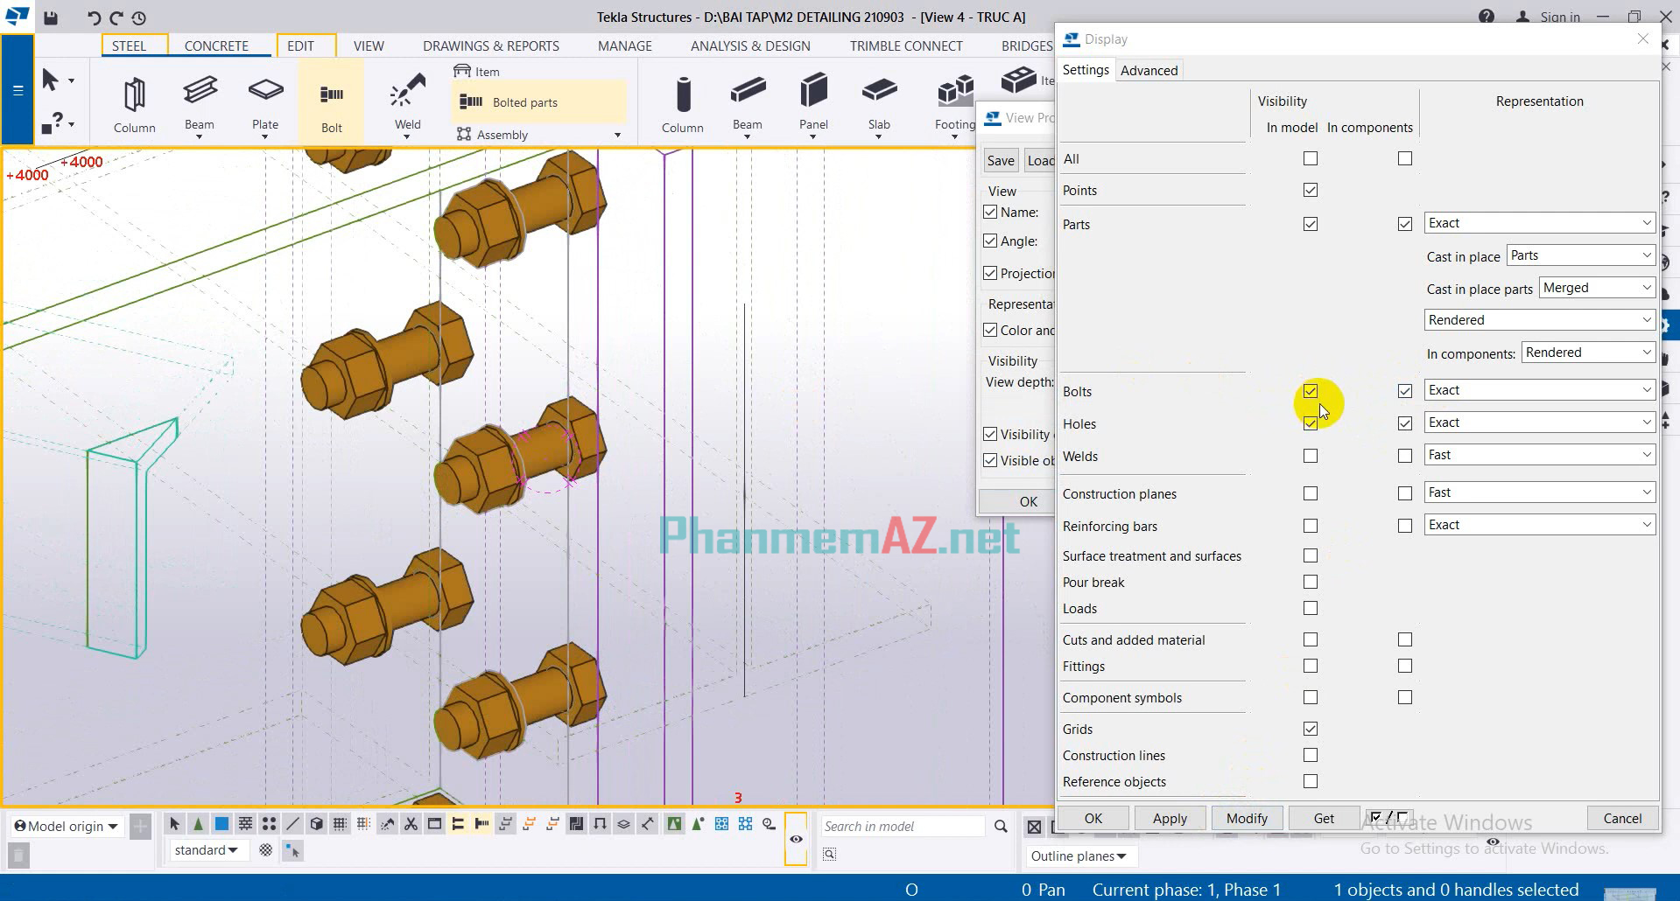Click the Apply button in Display dialog

pyautogui.click(x=1170, y=817)
